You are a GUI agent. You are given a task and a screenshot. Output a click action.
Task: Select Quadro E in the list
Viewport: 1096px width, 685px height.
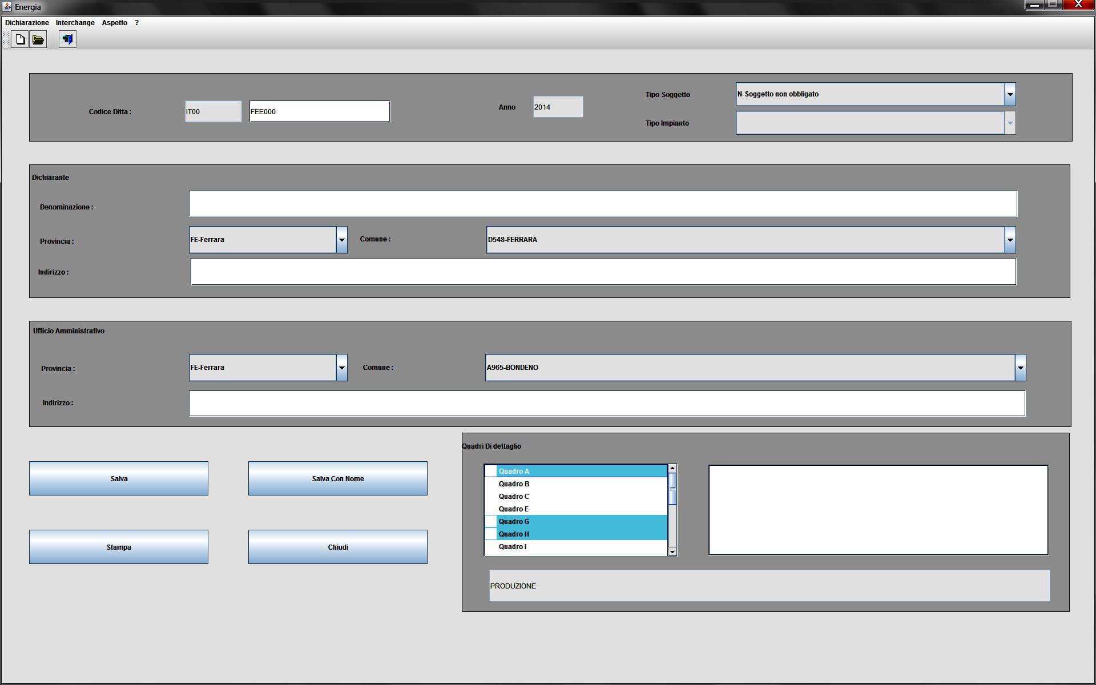pyautogui.click(x=576, y=509)
